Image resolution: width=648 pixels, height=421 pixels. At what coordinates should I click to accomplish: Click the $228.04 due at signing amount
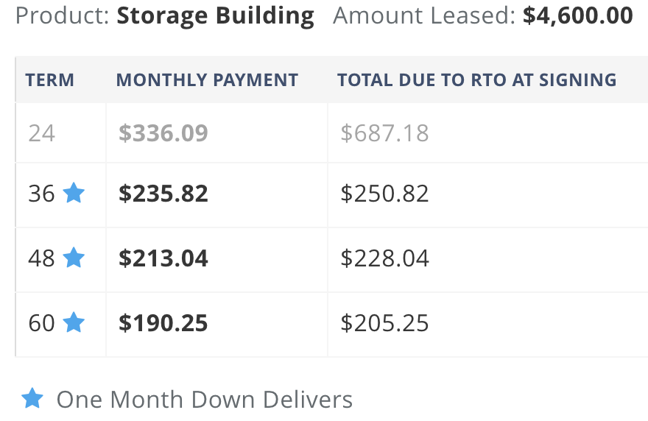pos(384,258)
